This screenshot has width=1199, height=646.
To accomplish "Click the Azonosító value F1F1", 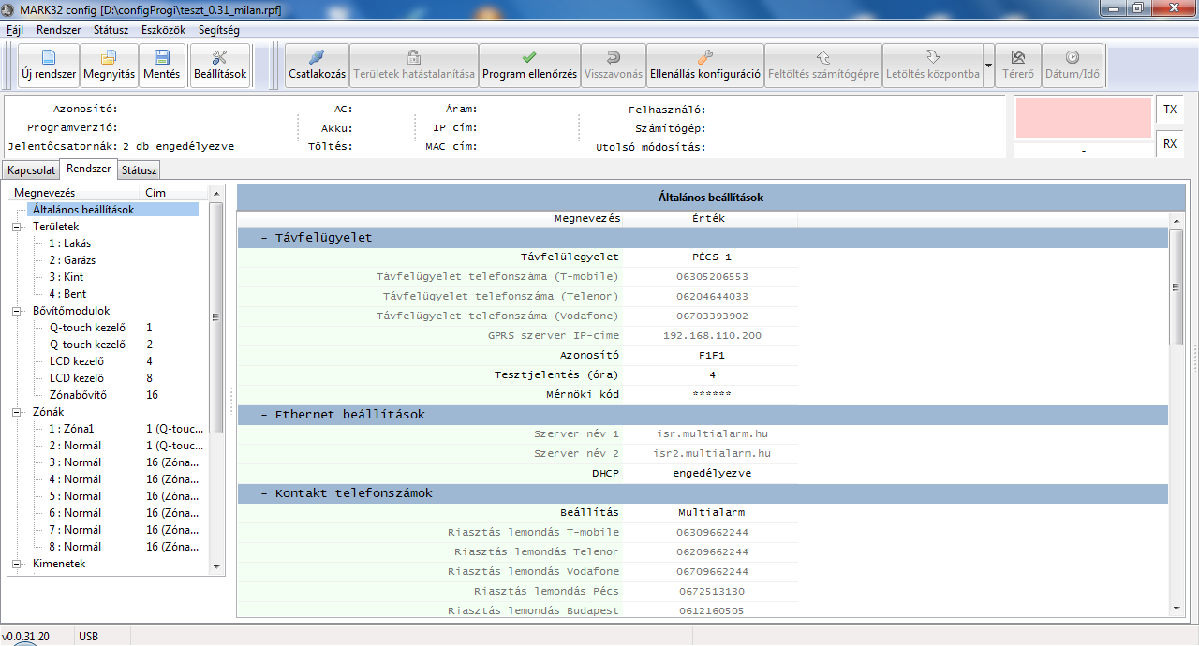I will [x=712, y=356].
